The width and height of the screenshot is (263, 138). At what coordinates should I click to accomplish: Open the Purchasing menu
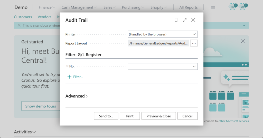(x=133, y=7)
